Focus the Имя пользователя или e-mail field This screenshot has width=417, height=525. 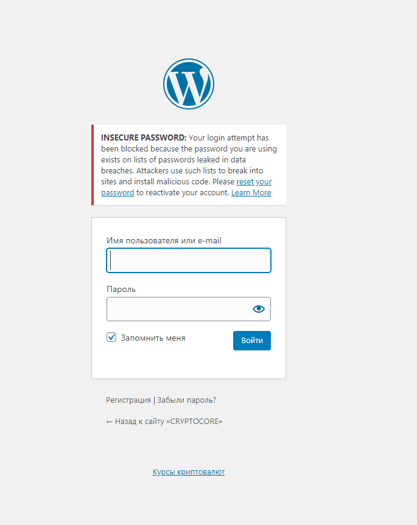189,260
